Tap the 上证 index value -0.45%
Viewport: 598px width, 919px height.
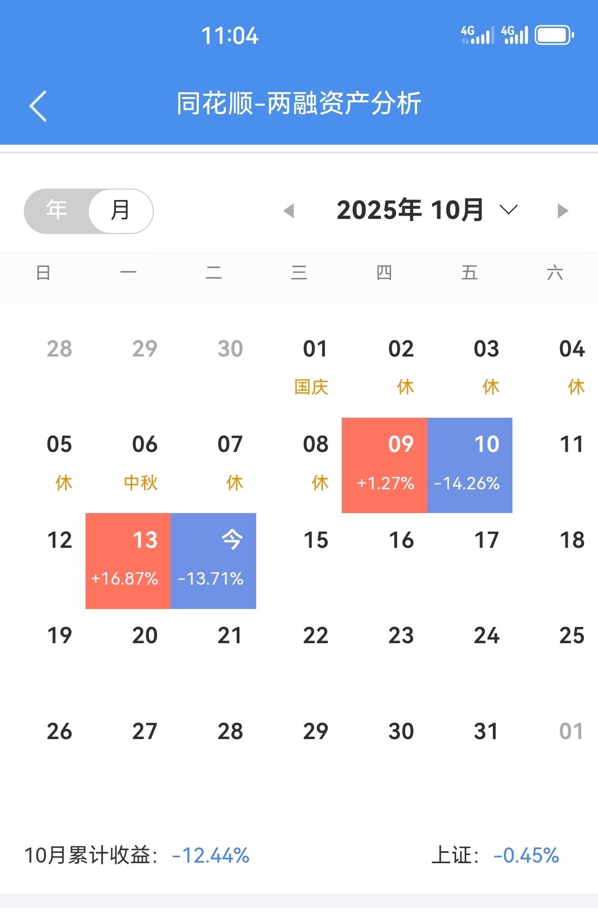pos(526,856)
